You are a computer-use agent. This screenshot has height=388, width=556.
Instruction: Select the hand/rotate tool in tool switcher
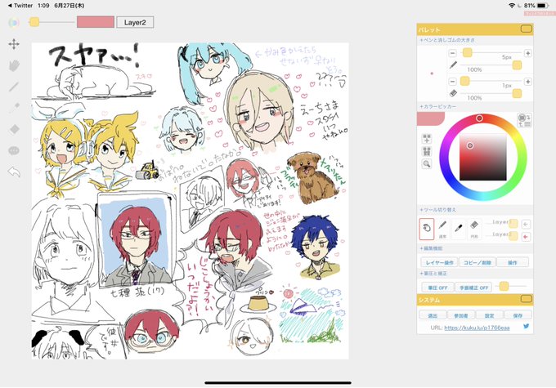[427, 229]
